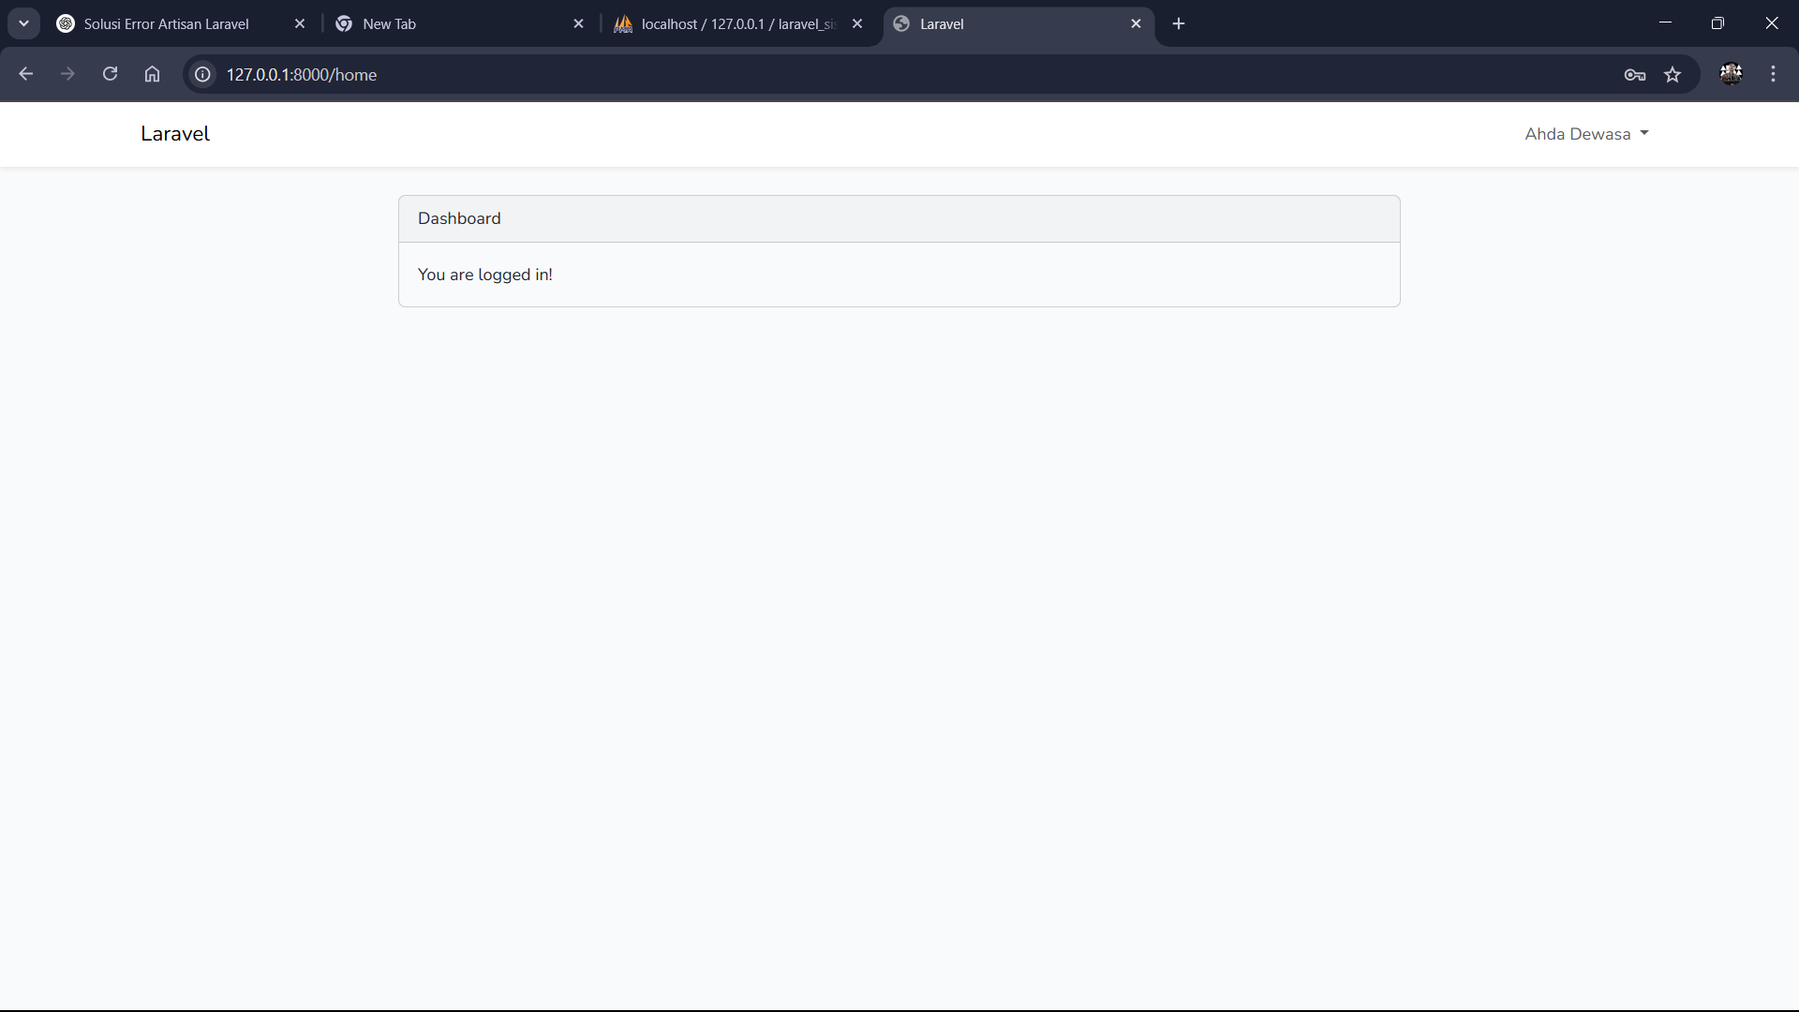The height and width of the screenshot is (1012, 1799).
Task: Expand the tab search dropdown arrow
Action: click(x=23, y=23)
